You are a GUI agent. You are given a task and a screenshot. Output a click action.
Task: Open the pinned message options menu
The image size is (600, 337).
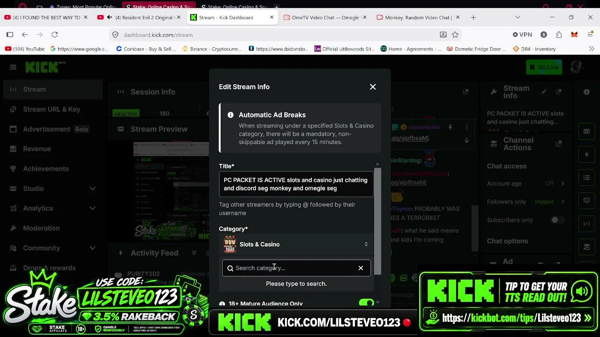466,127
